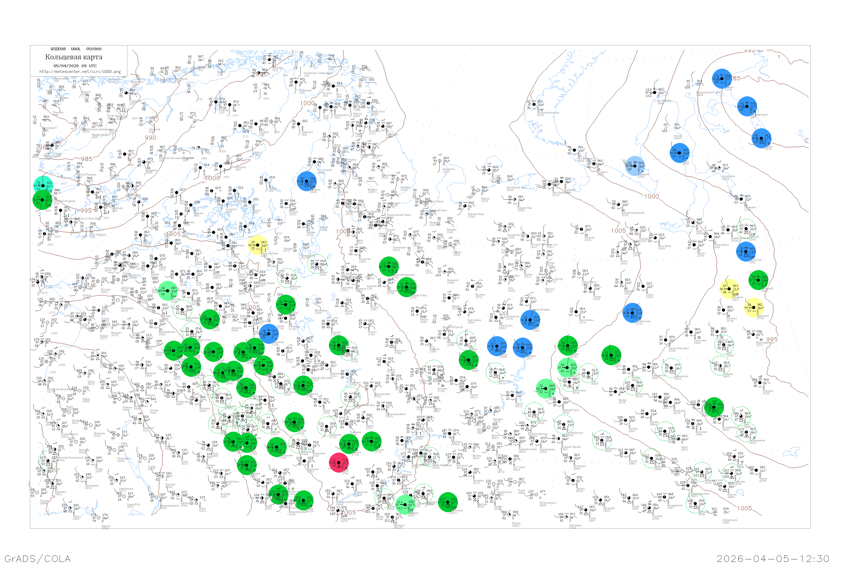
Task: Click the yellow circle labeled 941
Action: (753, 307)
